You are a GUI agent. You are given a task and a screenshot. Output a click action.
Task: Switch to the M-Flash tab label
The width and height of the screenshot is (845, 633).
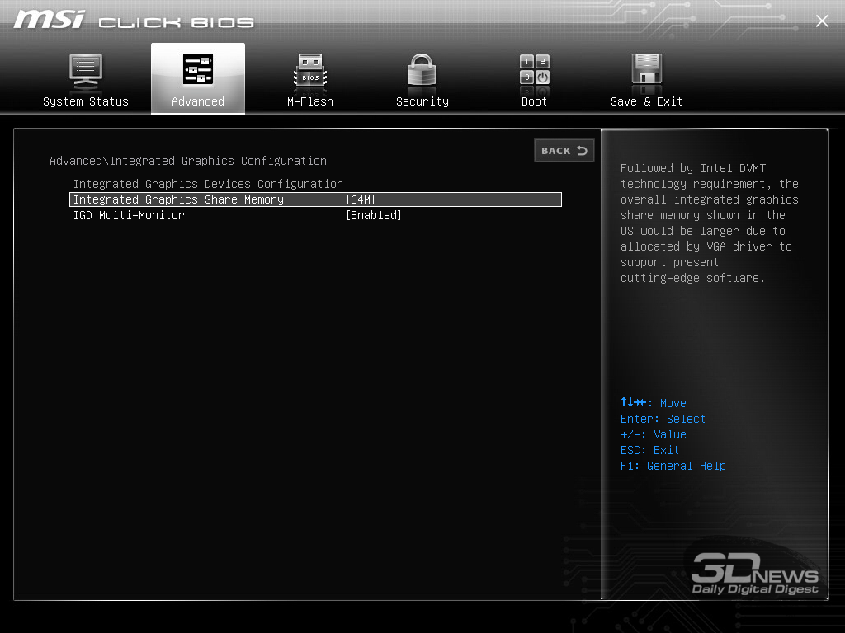point(310,101)
